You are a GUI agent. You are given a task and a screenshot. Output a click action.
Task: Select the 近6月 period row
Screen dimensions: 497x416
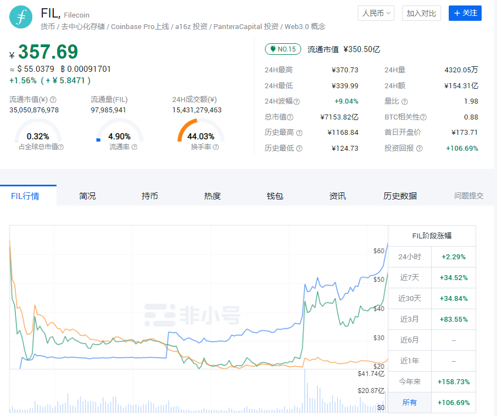432,340
